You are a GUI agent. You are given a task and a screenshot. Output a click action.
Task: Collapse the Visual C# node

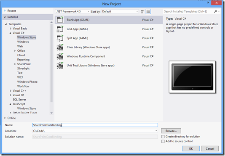click(11, 33)
